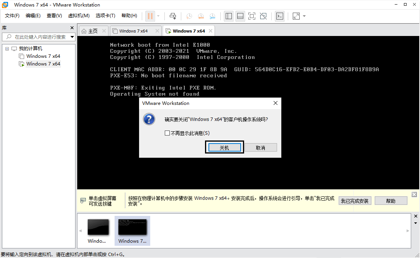Close the VMware Workstation confirmation dialog
The height and width of the screenshot is (258, 420).
(276, 103)
